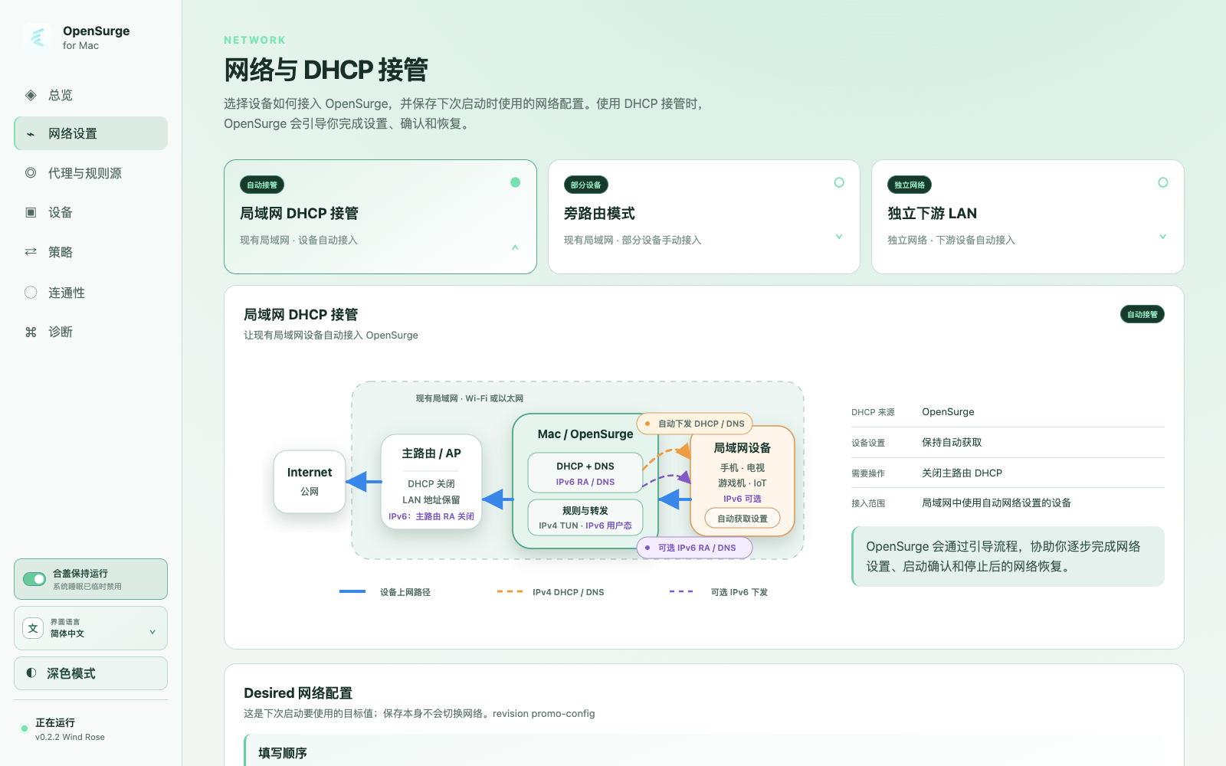Open 策略 in the sidebar
The image size is (1226, 766).
pos(90,252)
